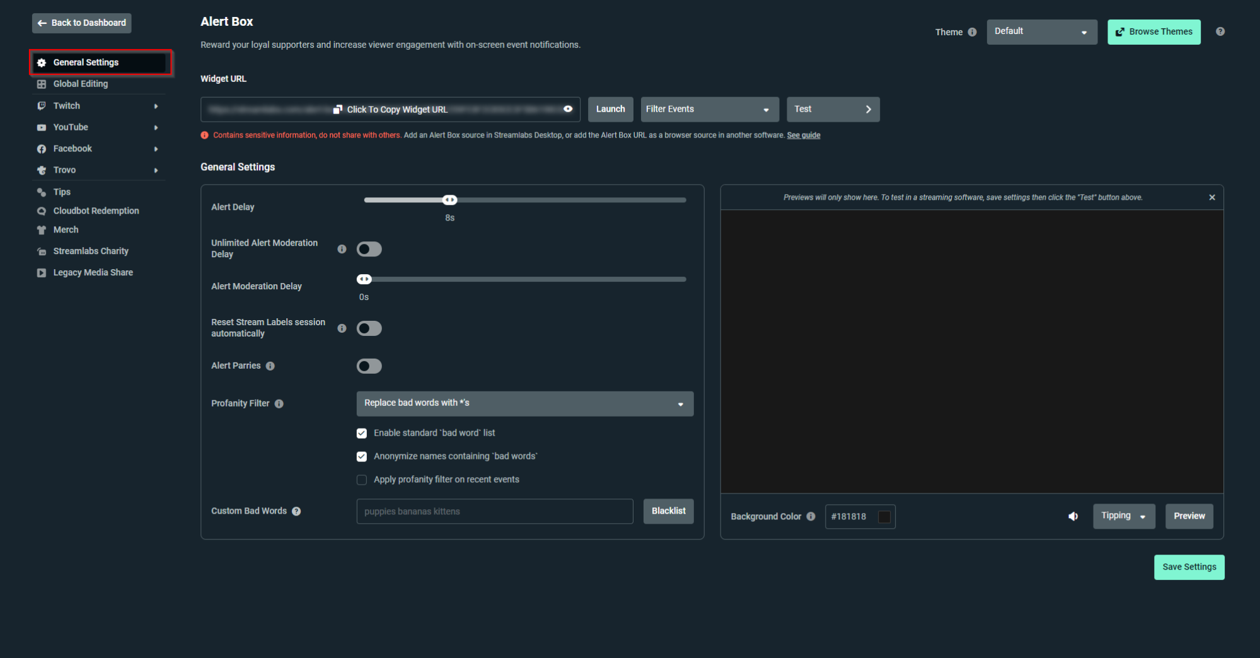Click the Facebook logo icon in sidebar
This screenshot has height=658, width=1260.
(x=42, y=149)
